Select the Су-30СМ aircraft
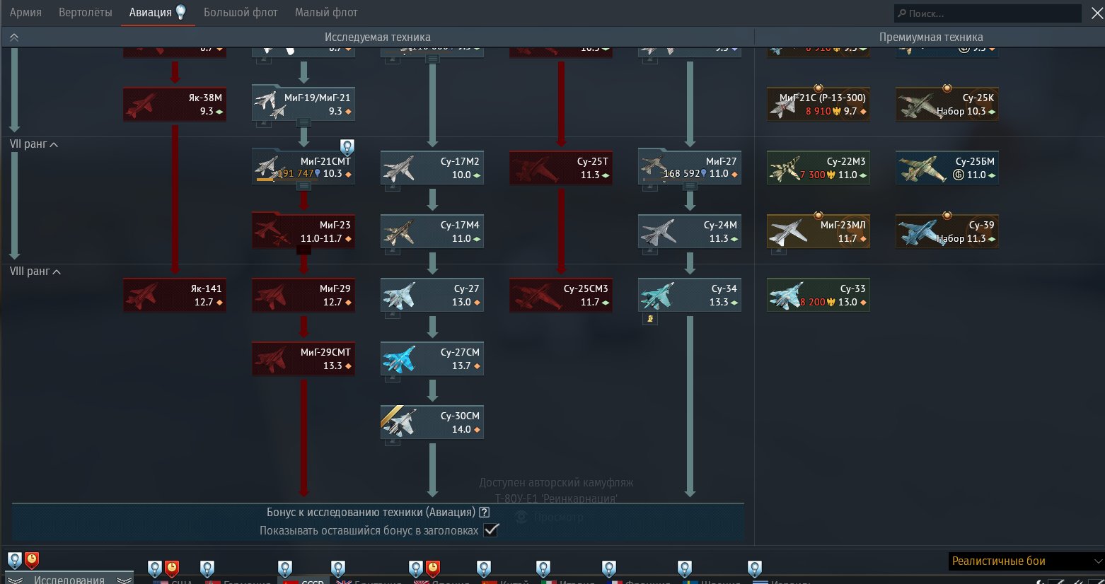The image size is (1105, 584). point(432,422)
